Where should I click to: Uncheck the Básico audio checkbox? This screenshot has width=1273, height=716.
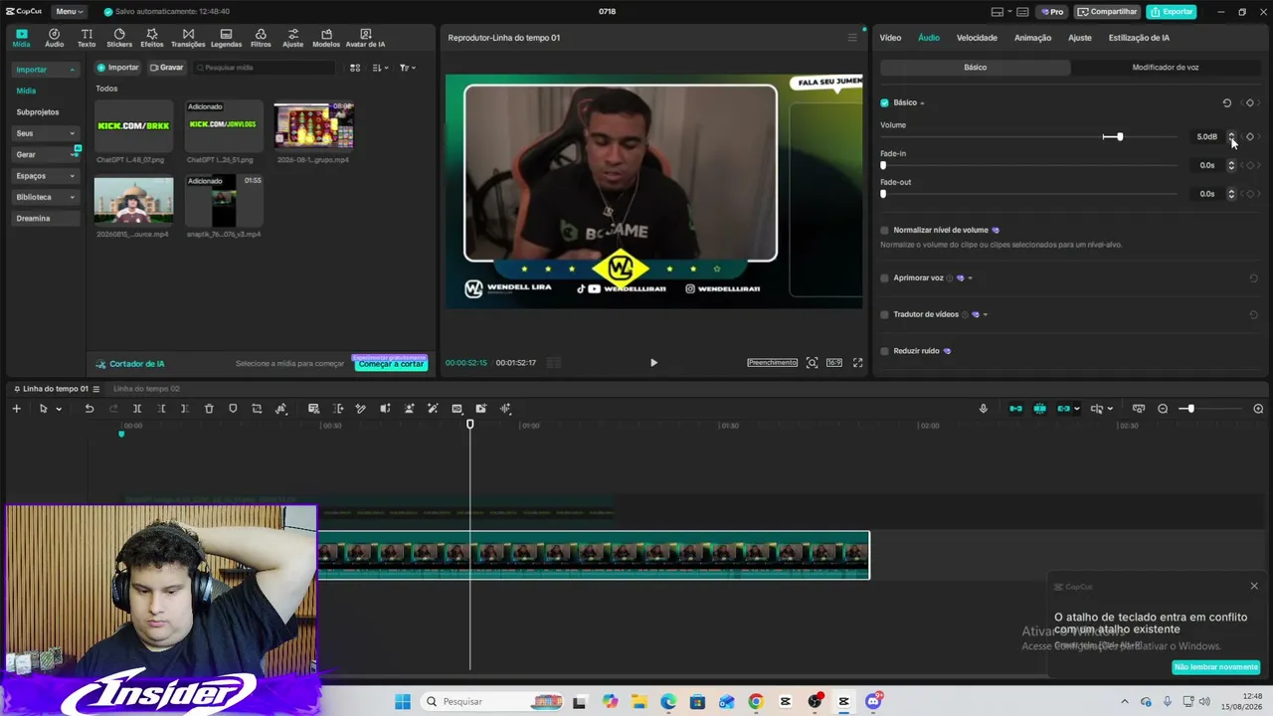point(884,102)
